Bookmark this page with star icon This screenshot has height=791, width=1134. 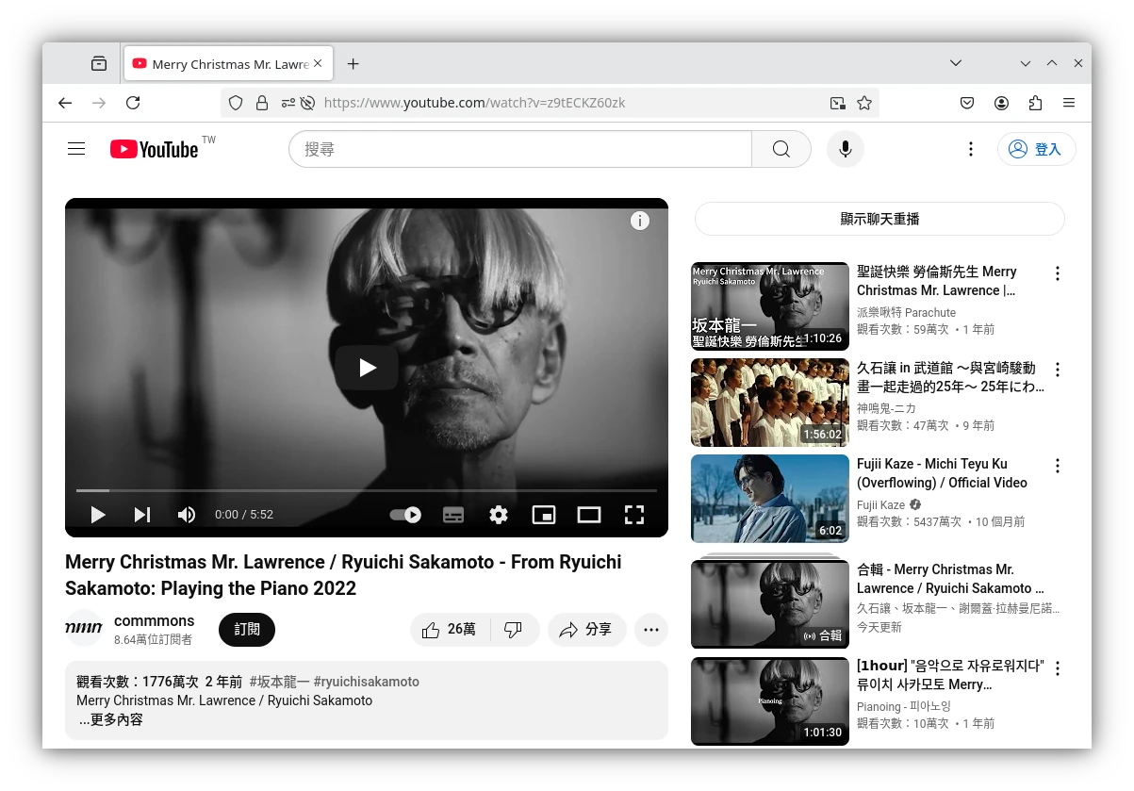tap(864, 103)
